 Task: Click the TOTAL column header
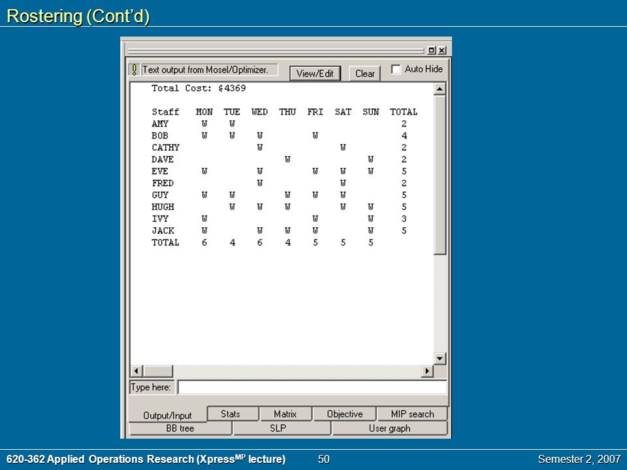pyautogui.click(x=404, y=112)
